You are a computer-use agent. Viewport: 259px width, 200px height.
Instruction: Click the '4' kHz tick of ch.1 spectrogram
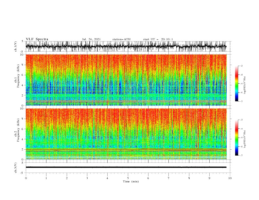(x=23, y=85)
